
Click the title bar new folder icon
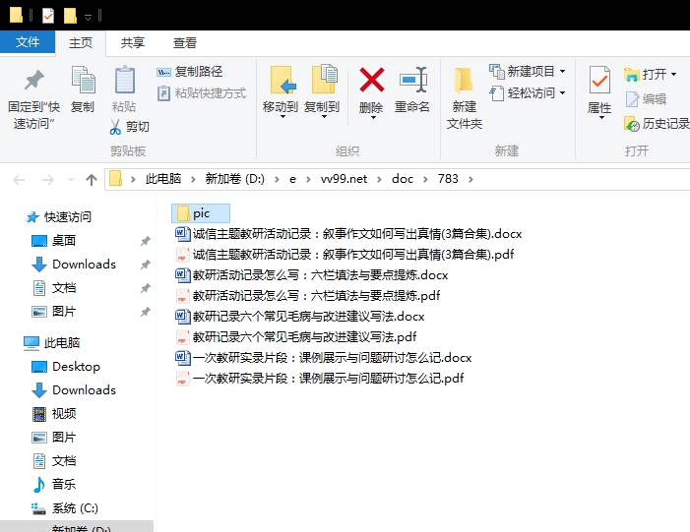tap(70, 16)
